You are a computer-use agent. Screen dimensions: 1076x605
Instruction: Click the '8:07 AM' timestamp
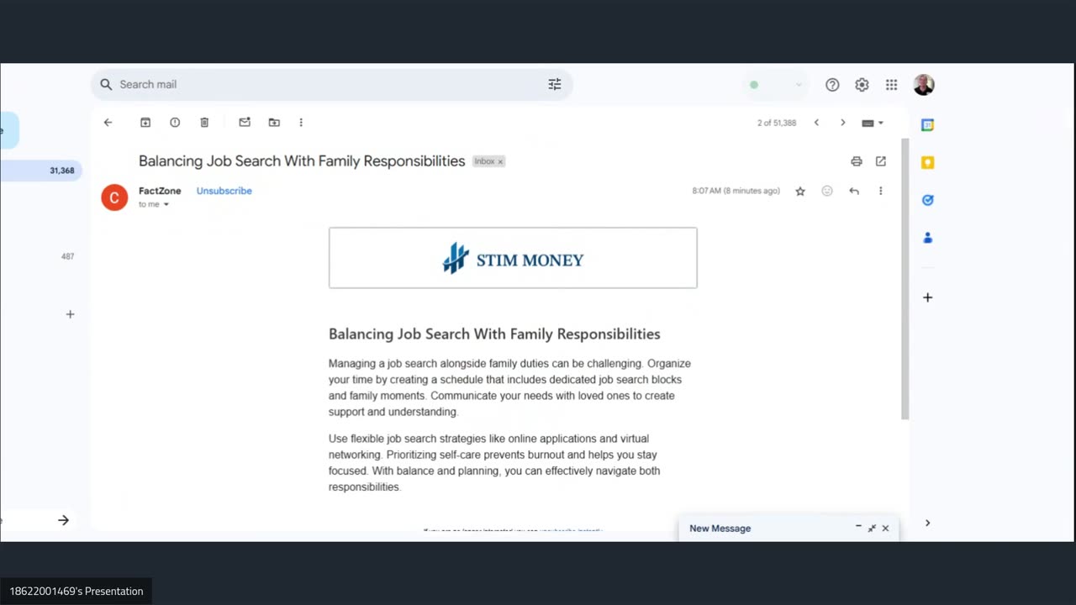coord(736,191)
